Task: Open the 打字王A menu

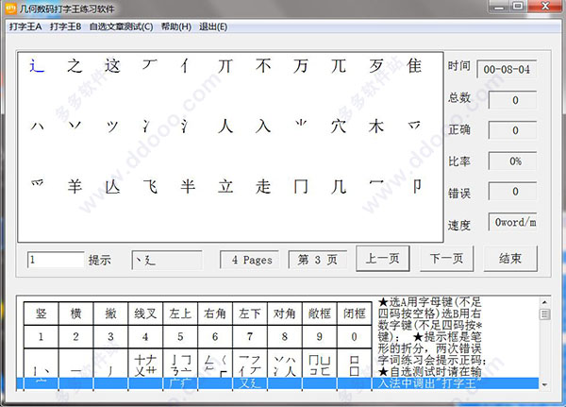Action: [x=25, y=26]
